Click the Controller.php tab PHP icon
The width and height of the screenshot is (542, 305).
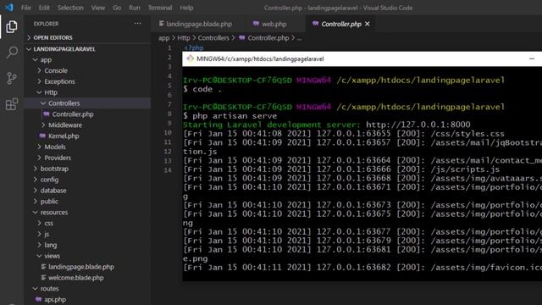(x=315, y=24)
